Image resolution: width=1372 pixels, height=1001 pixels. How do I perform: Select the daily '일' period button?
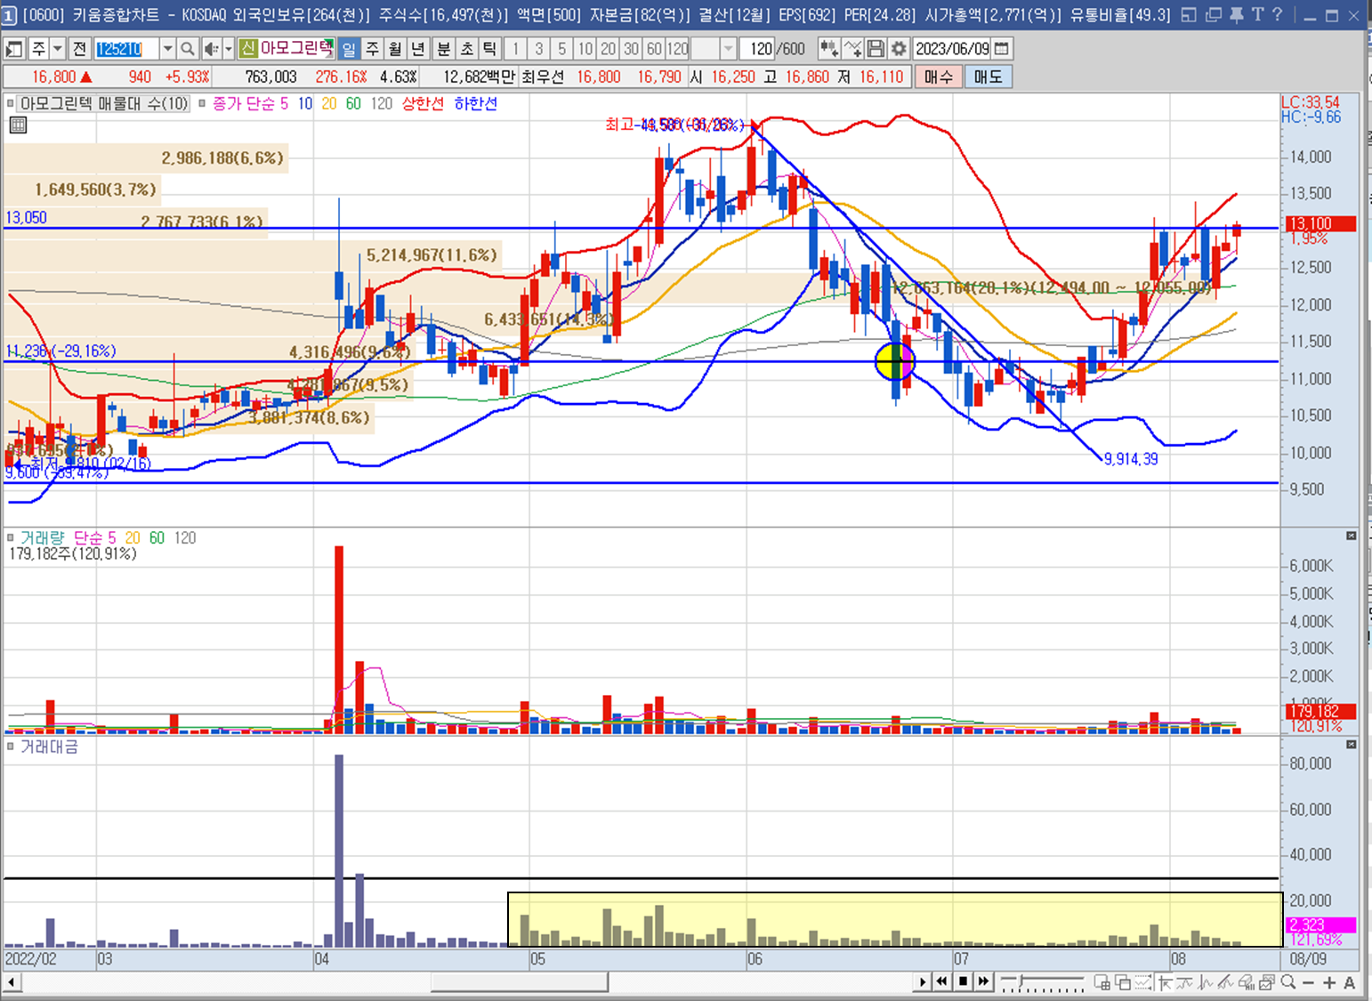[x=350, y=49]
